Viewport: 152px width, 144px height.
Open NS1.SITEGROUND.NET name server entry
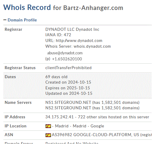pos(68,102)
